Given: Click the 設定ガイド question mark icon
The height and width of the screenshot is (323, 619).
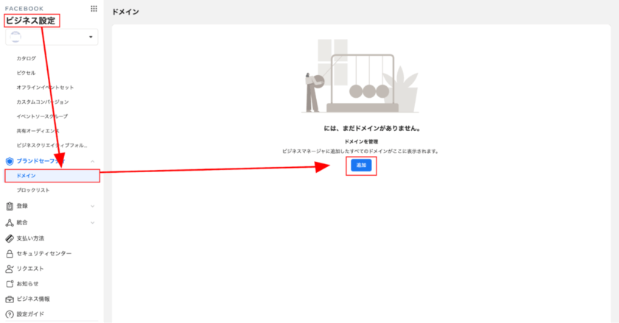Looking at the screenshot, I should pos(10,314).
